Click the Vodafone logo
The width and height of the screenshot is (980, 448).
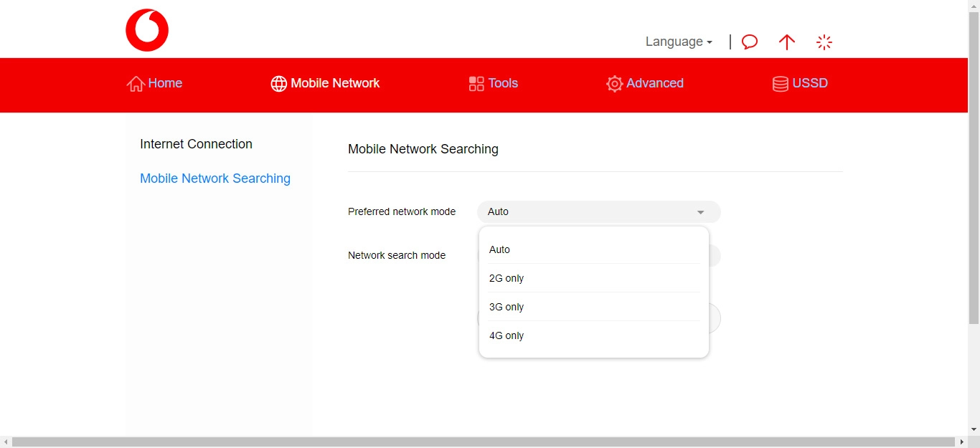click(x=147, y=29)
